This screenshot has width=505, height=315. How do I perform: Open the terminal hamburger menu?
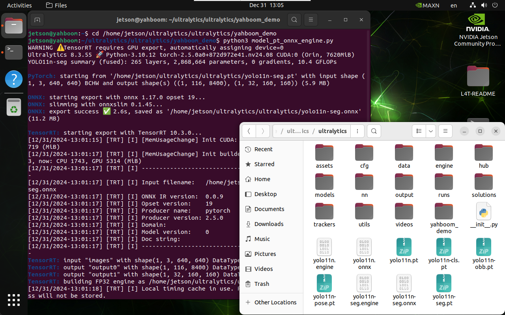(x=311, y=20)
